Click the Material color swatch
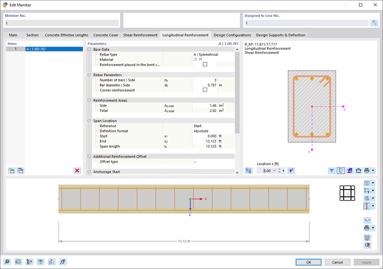Screen dimensions: 383x269 tap(196, 59)
